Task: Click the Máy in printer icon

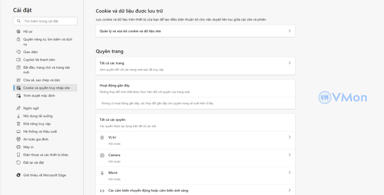Action: pos(18,147)
